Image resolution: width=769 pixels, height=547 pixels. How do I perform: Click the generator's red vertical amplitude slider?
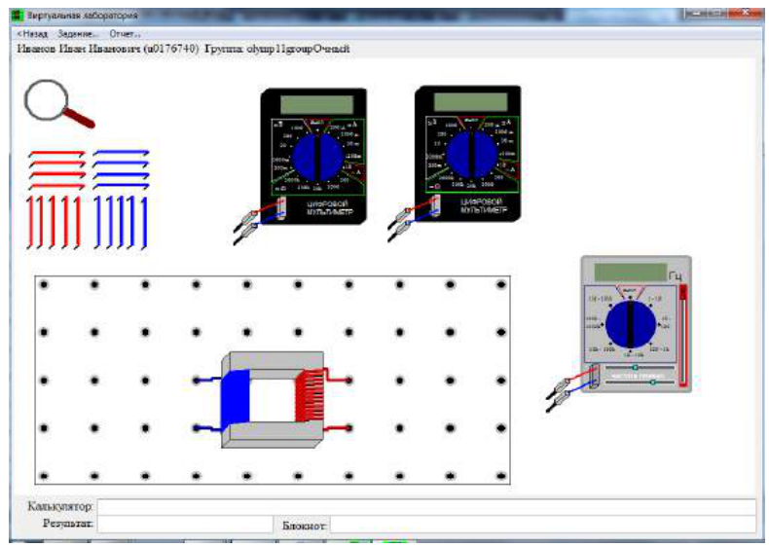[683, 336]
